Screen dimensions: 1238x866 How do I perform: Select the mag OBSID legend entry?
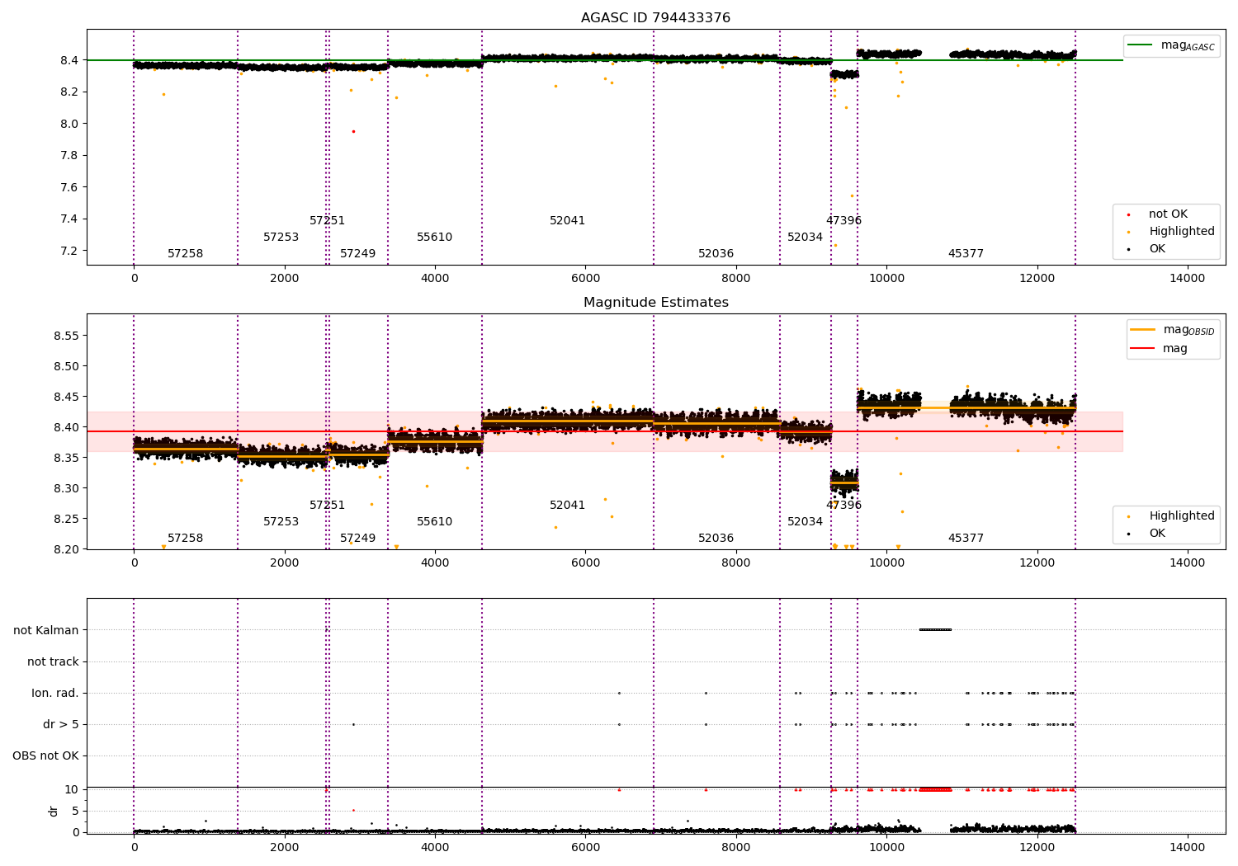coord(1172,330)
